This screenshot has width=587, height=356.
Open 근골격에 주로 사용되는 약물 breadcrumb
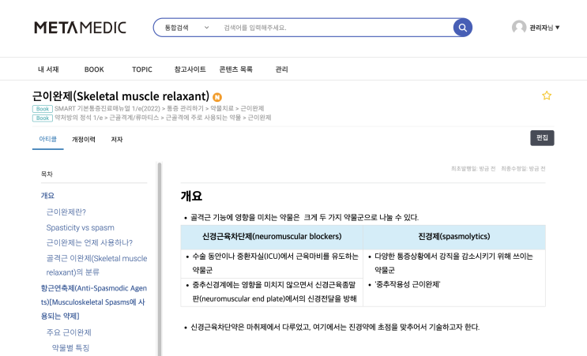click(203, 118)
